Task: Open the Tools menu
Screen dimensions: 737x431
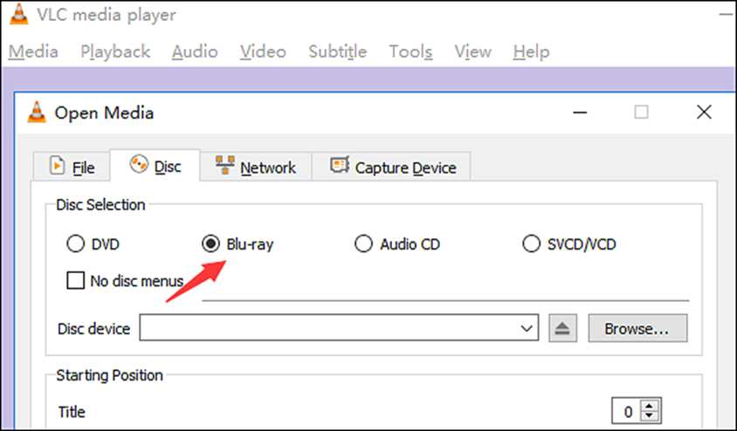Action: pos(410,51)
